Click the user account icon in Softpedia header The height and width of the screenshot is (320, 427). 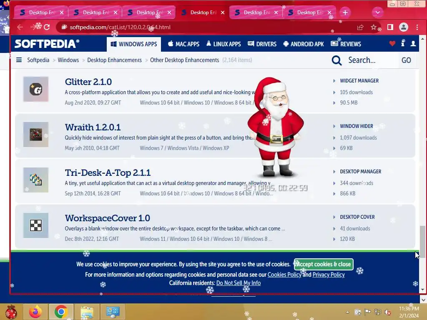[x=413, y=43]
